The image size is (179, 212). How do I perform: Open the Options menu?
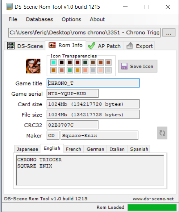coord(71,19)
